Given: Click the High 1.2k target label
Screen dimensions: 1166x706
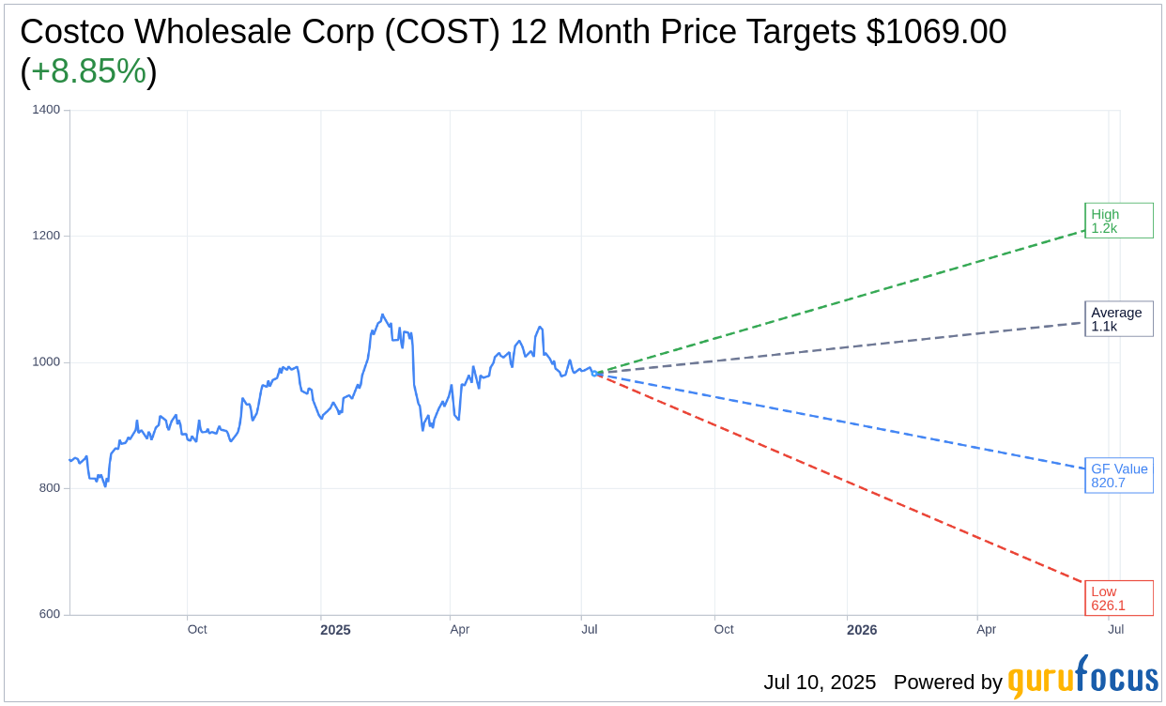Looking at the screenshot, I should tap(1118, 221).
